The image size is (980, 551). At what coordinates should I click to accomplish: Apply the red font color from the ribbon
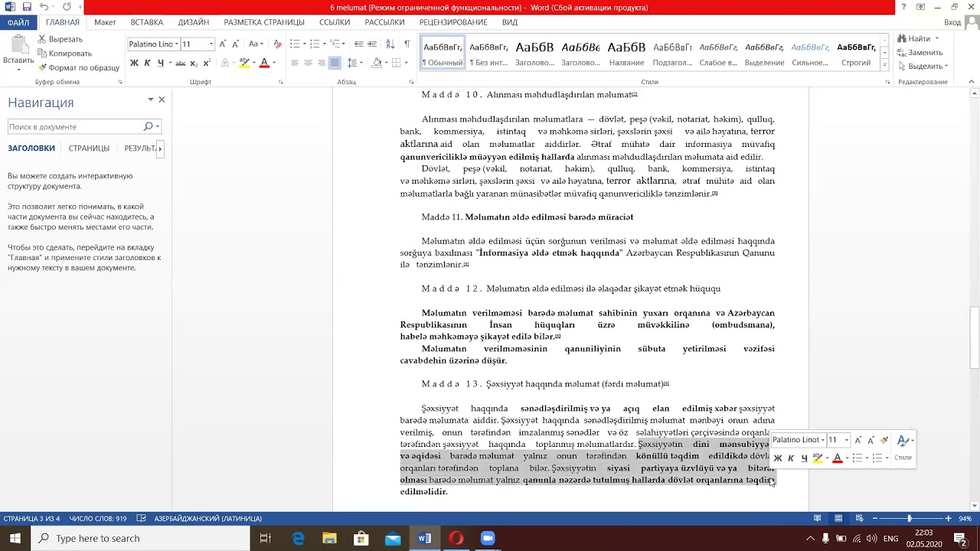[x=263, y=63]
